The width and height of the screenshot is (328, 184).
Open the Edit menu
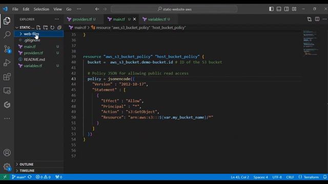point(26,9)
